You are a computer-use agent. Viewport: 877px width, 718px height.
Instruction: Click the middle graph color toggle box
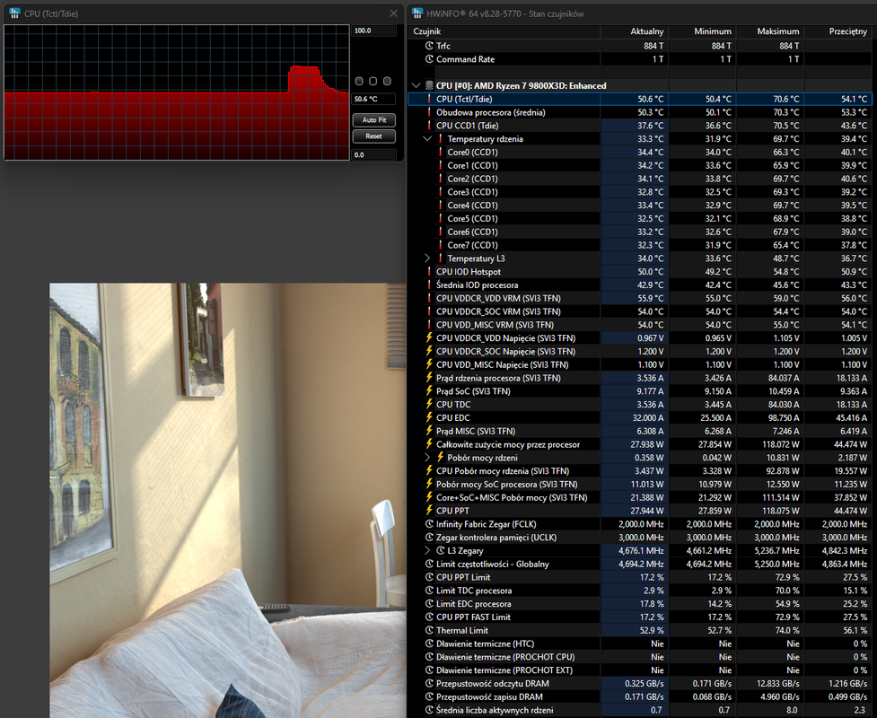(x=373, y=81)
